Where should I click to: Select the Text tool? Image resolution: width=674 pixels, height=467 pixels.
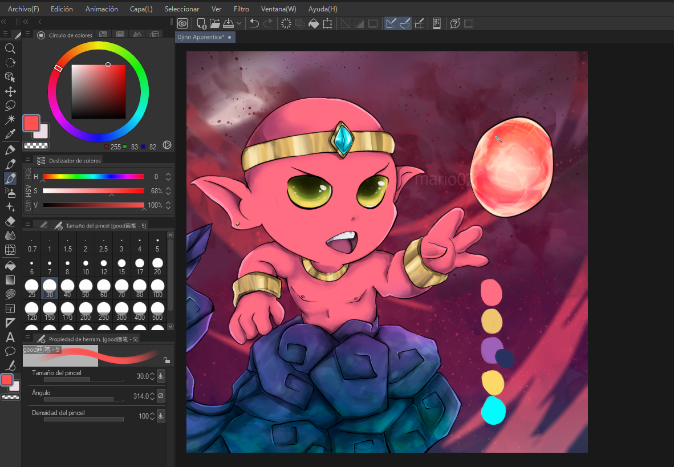click(10, 337)
